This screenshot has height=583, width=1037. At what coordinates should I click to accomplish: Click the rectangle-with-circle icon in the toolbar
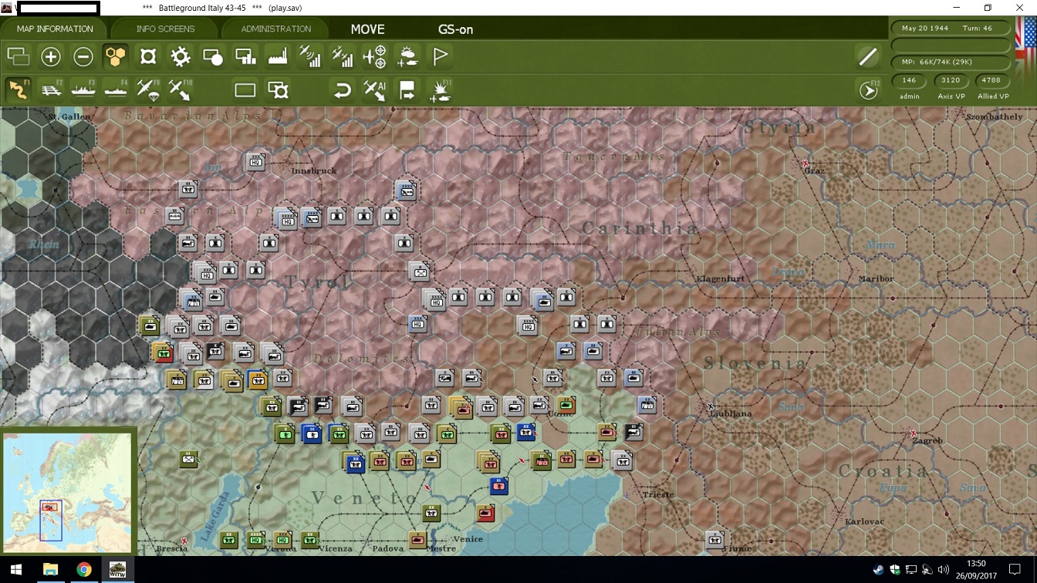point(213,56)
